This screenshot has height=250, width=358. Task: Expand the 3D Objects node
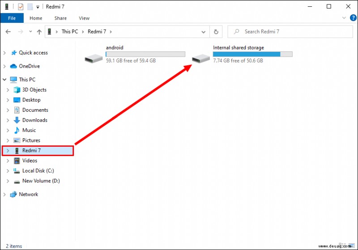point(8,90)
